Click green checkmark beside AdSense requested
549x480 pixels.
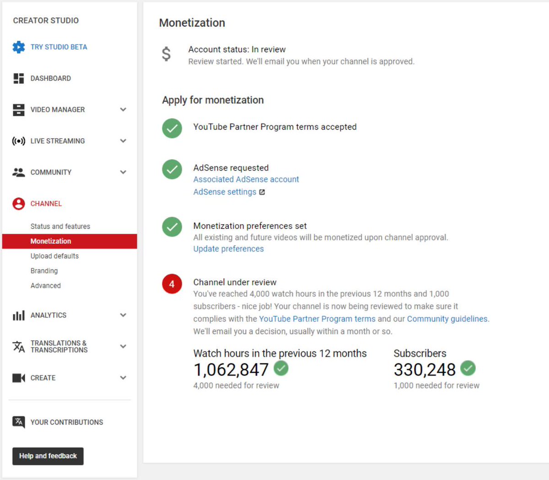[x=172, y=169]
